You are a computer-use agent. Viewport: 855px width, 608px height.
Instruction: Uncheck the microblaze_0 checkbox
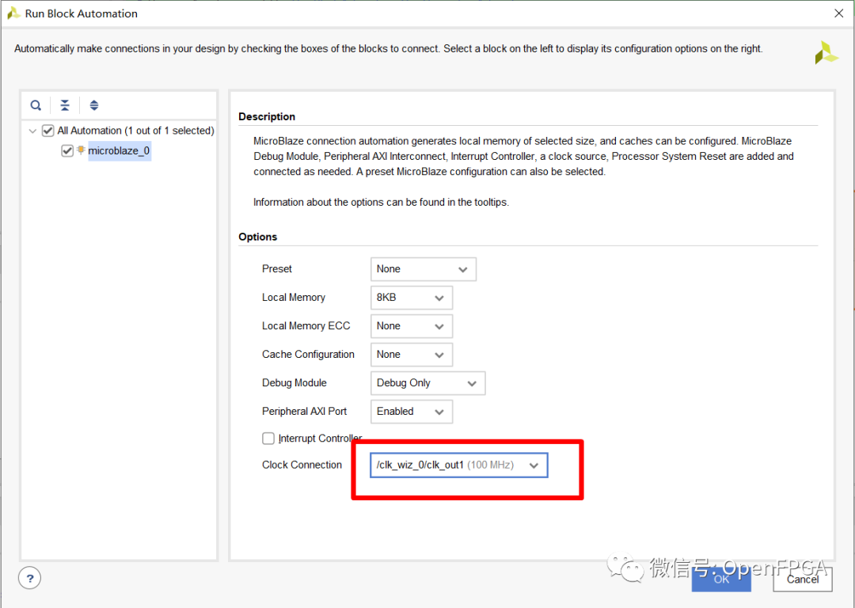[x=67, y=150]
